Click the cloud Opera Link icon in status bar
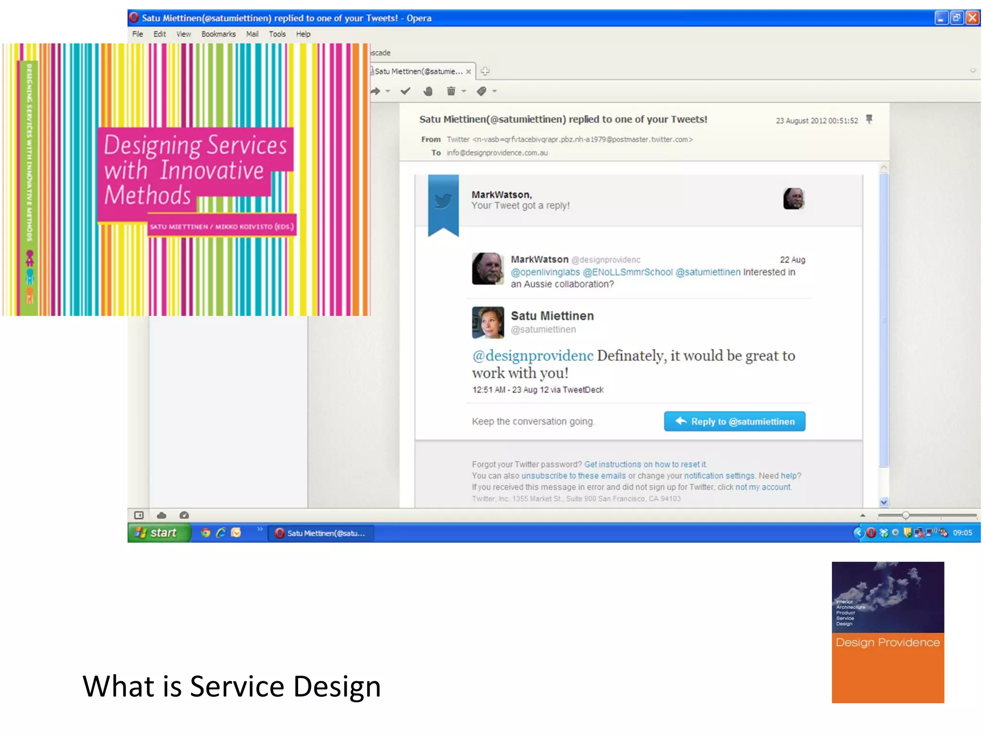The width and height of the screenshot is (983, 737). click(161, 515)
